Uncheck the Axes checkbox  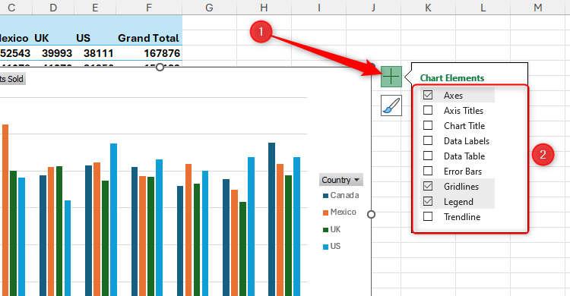point(428,95)
